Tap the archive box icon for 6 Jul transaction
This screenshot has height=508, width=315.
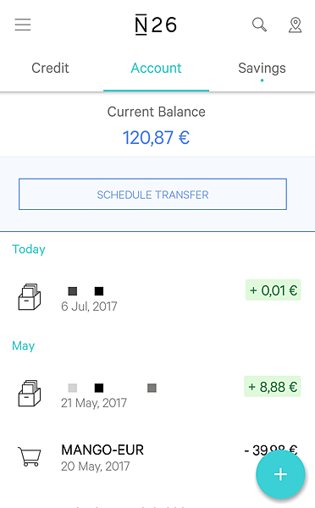(29, 297)
